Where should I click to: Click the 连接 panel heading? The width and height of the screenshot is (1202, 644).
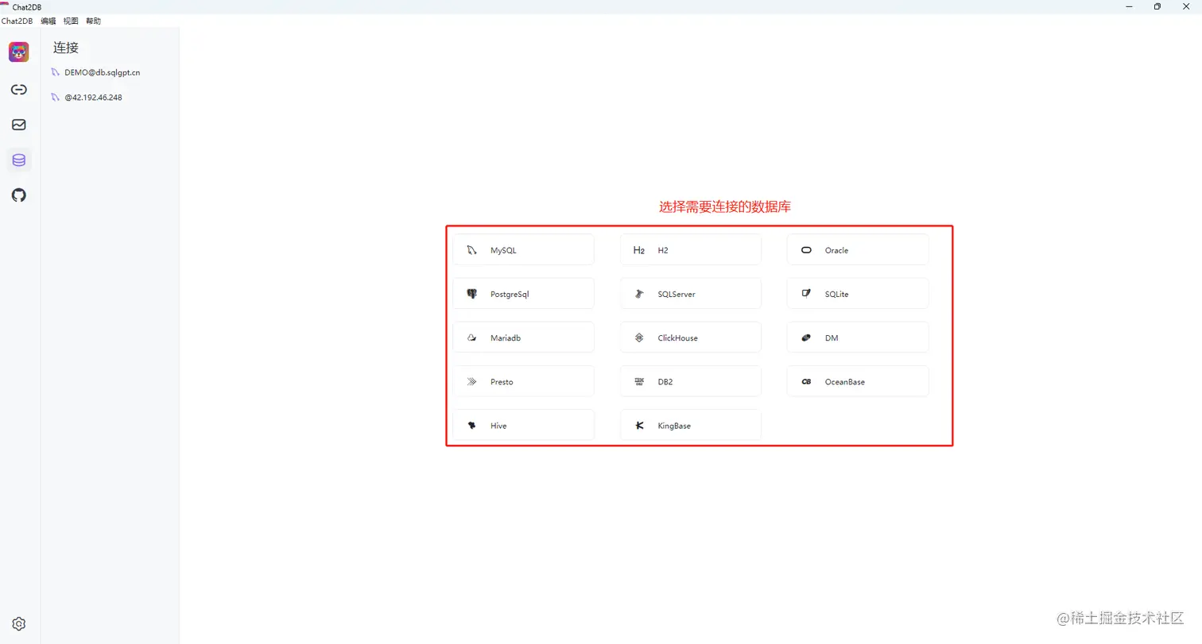point(66,48)
